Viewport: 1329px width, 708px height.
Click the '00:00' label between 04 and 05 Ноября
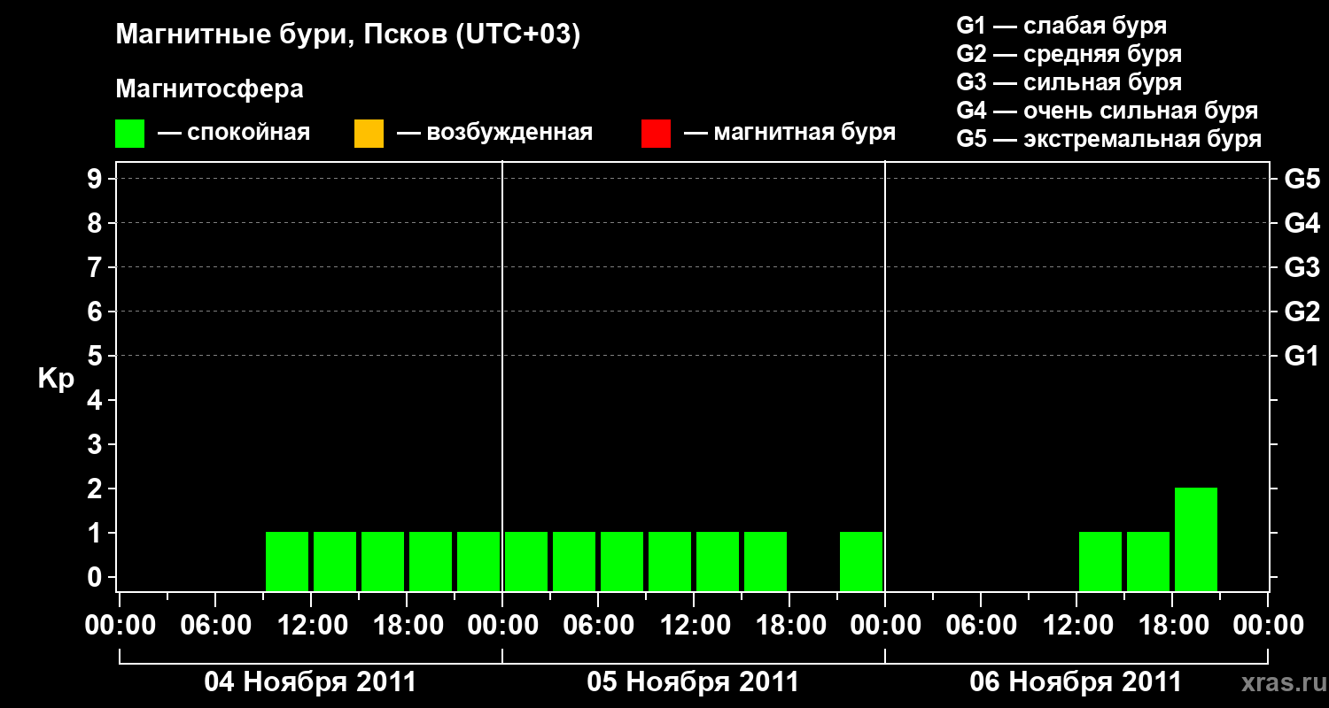tap(502, 626)
